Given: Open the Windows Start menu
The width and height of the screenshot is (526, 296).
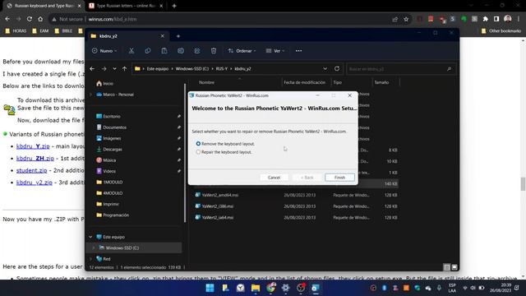Looking at the screenshot, I should [x=210, y=288].
